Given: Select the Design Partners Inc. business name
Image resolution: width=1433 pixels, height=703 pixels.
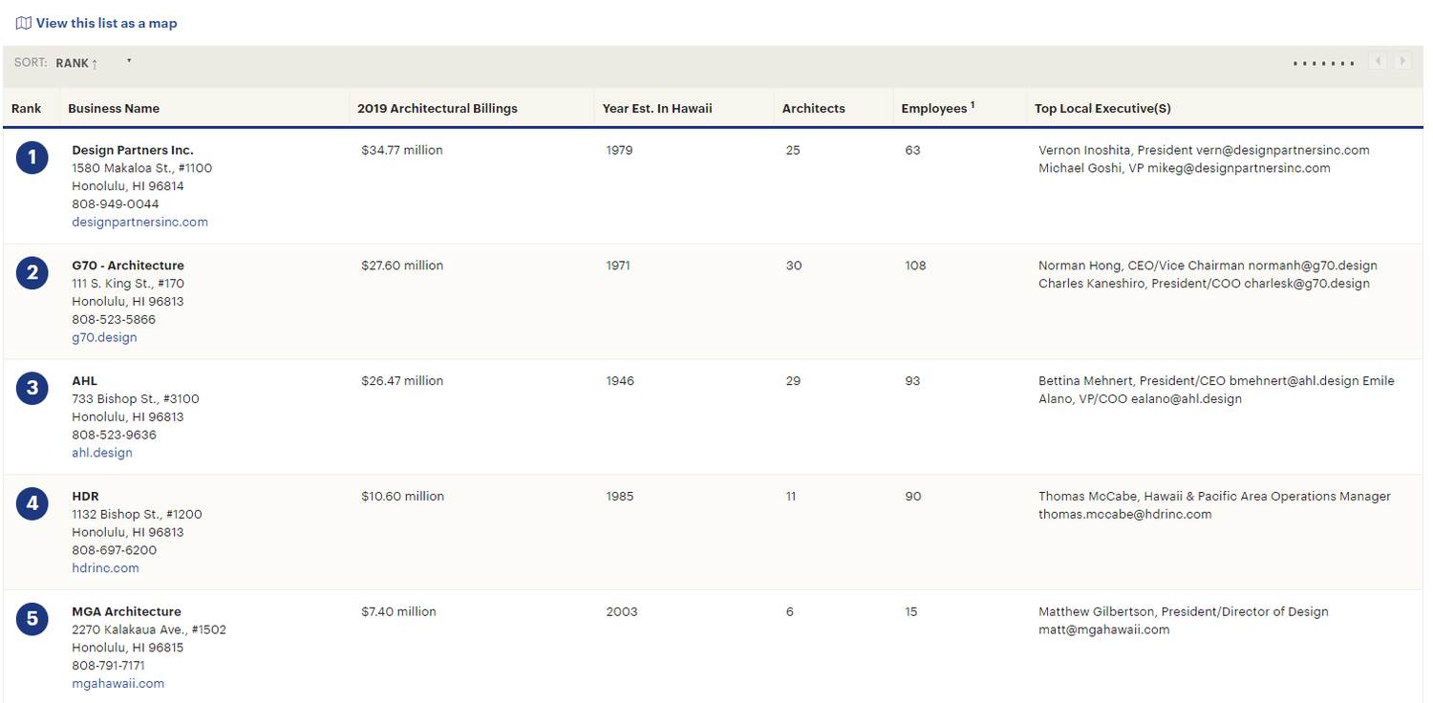Looking at the screenshot, I should click(x=133, y=150).
